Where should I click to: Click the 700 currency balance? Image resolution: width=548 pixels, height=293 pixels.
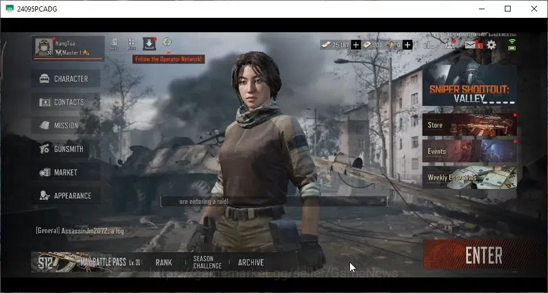coord(373,45)
